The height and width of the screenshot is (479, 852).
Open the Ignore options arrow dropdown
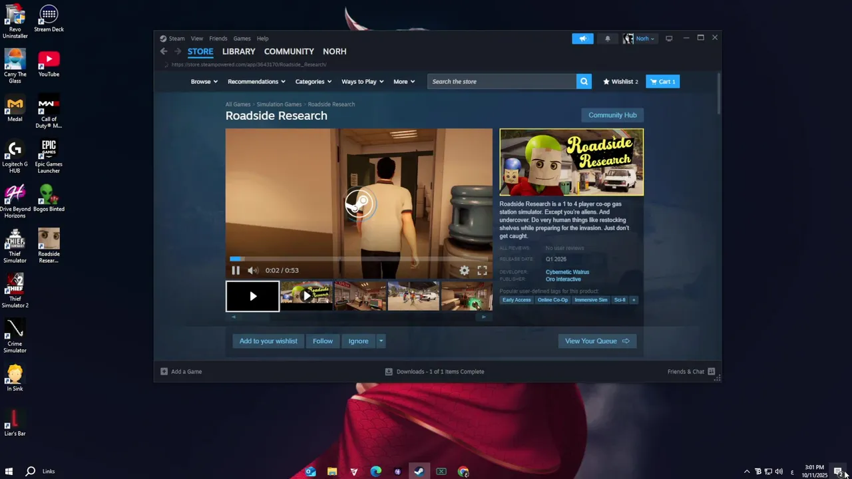[381, 341]
